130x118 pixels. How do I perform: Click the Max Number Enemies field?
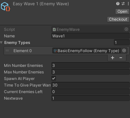[x=91, y=72]
